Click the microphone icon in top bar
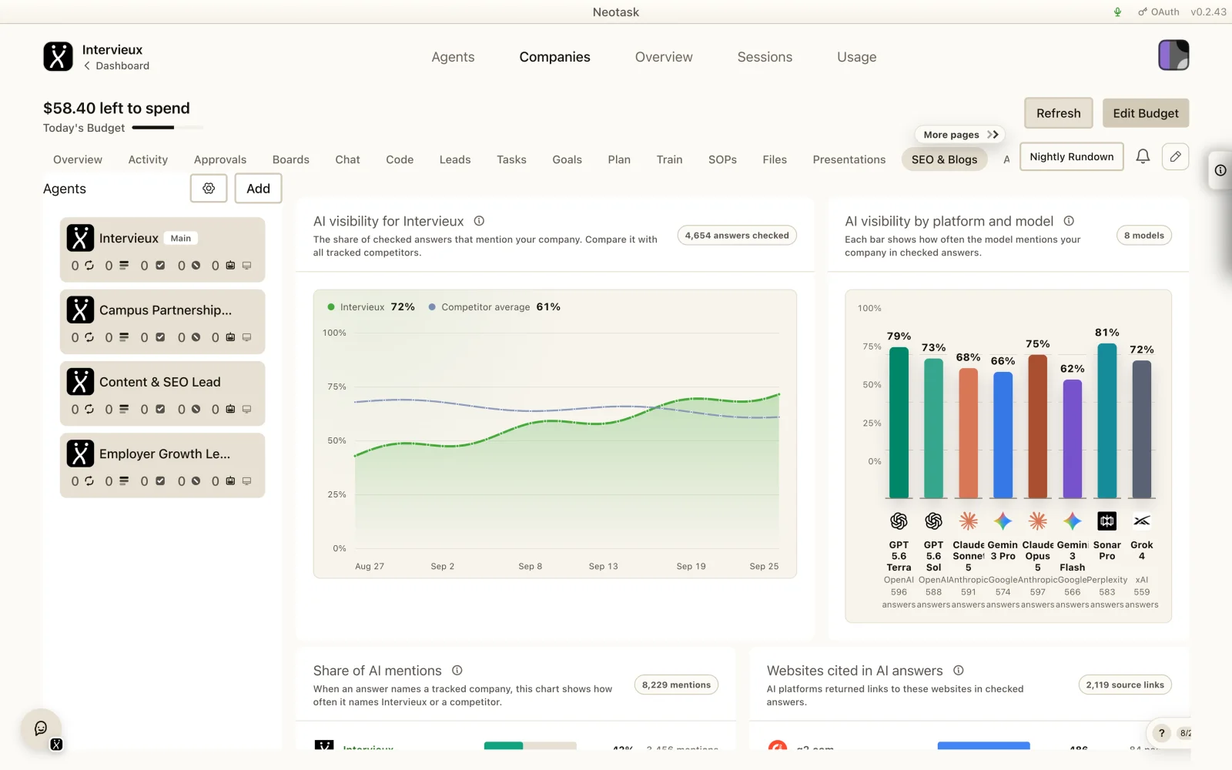Viewport: 1232px width, 770px height. [1117, 12]
